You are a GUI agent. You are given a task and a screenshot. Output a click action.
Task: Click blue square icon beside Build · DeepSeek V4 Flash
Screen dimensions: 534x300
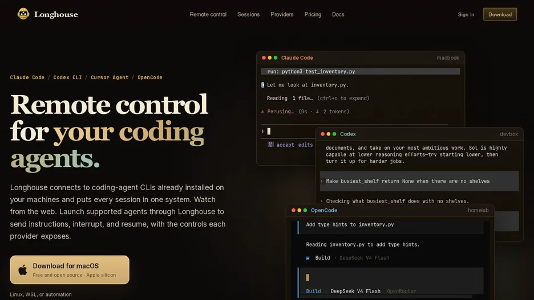(x=308, y=258)
